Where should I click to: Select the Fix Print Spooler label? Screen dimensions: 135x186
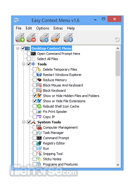pos(55,112)
